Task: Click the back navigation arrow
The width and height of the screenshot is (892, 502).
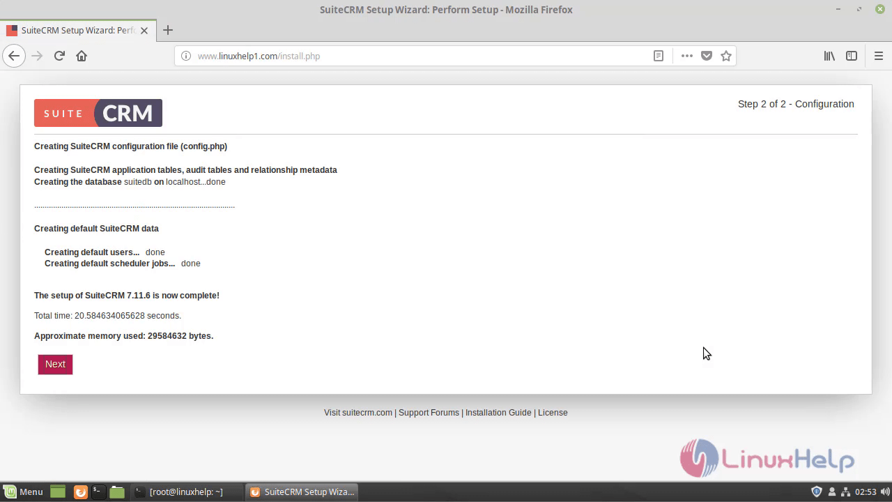Action: (x=14, y=56)
